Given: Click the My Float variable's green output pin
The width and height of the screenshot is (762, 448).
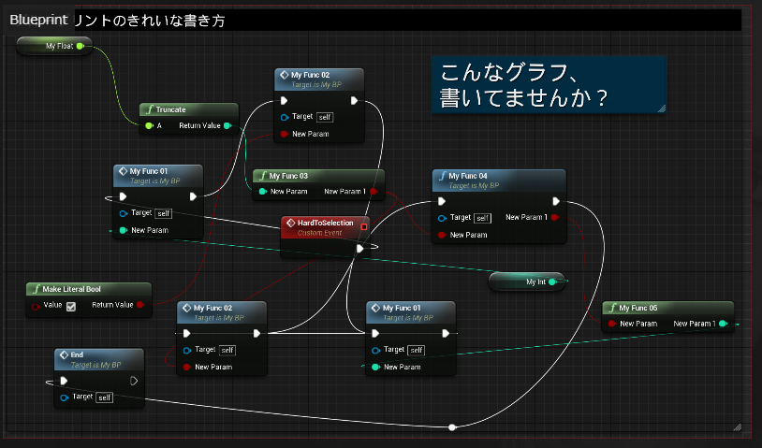Looking at the screenshot, I should pos(80,45).
